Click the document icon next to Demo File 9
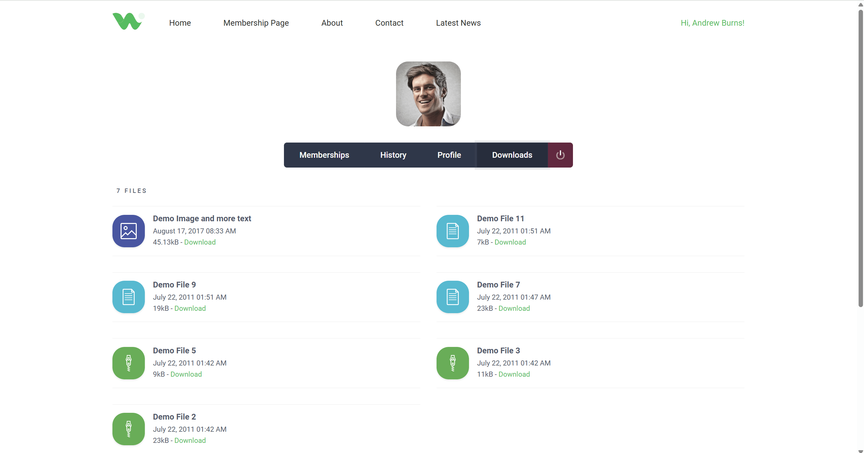864x453 pixels. click(x=128, y=297)
